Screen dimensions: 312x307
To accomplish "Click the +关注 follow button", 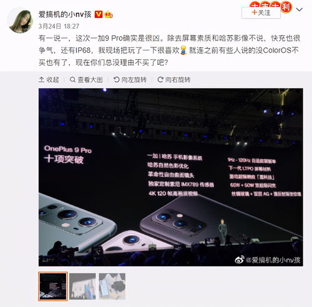I will tap(261, 13).
